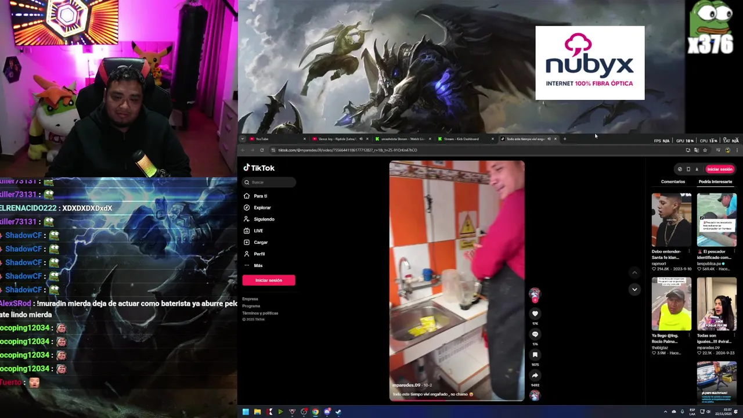Open Debo entender Santa fe klan video
The width and height of the screenshot is (743, 418).
pos(671,220)
